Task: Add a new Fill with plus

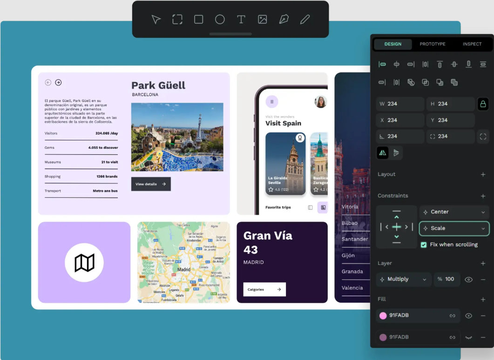Action: click(x=483, y=299)
